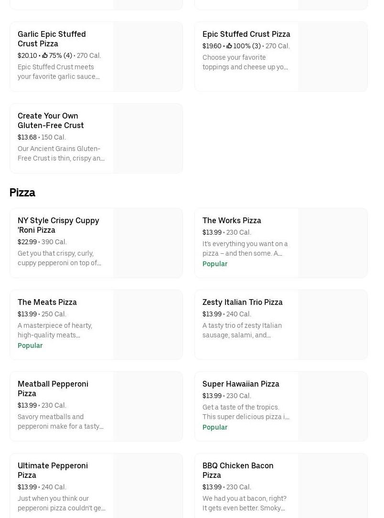Pick the Meatball Pepperoni Pizza title
The width and height of the screenshot is (384, 518).
53,388
